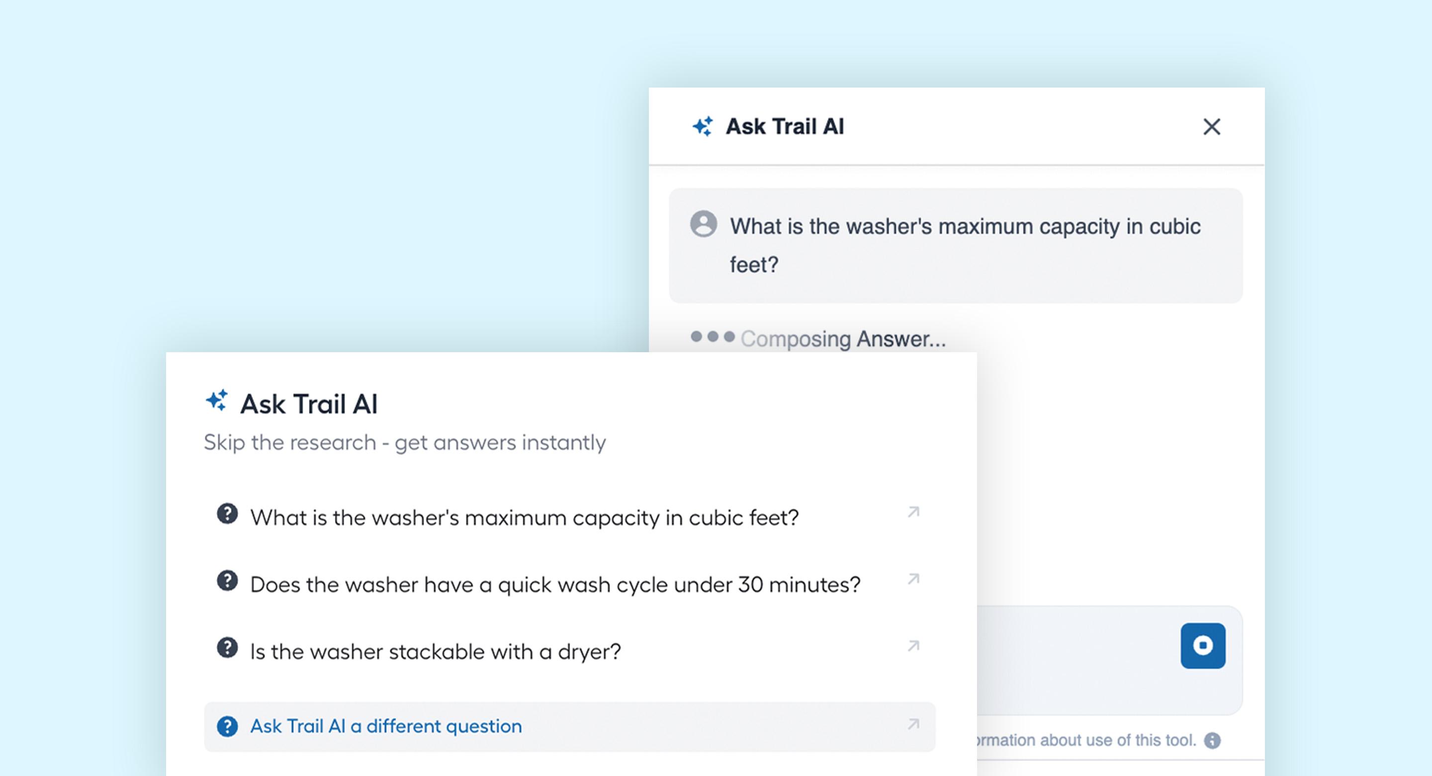Open the arrow next to the washer capacity question
Viewport: 1432px width, 776px height.
913,512
